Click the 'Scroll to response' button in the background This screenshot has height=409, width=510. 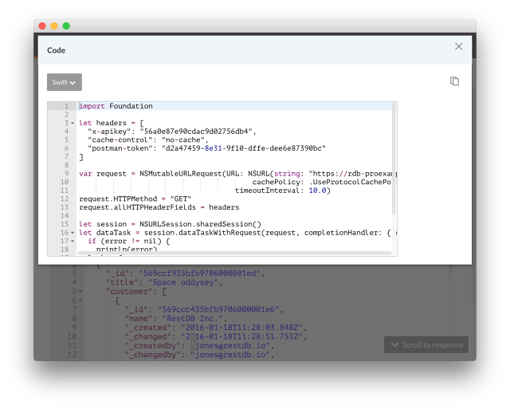pos(426,345)
